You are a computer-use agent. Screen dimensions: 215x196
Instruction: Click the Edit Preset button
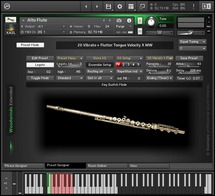tap(40, 58)
